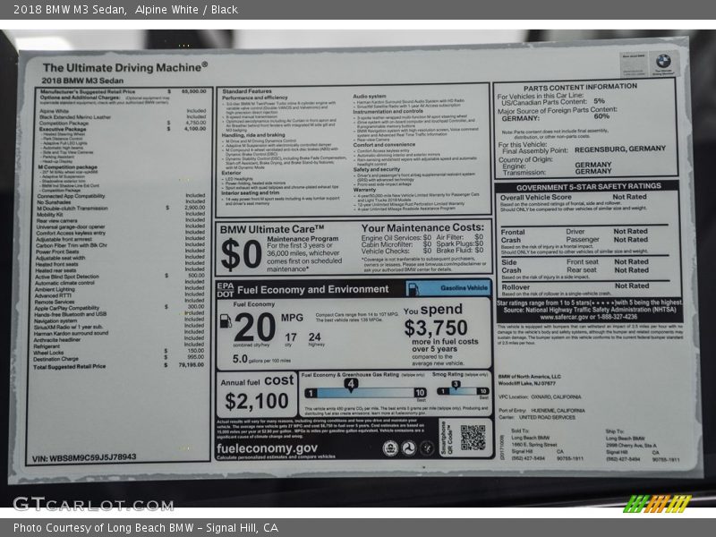Screen dimensions: 716x537
Task: Click the Annual fuel cost $2,100 box
Action: pos(255,394)
